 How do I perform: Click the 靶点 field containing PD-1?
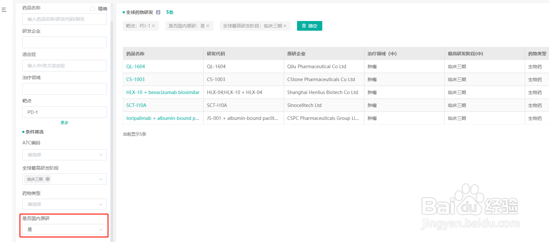point(64,112)
